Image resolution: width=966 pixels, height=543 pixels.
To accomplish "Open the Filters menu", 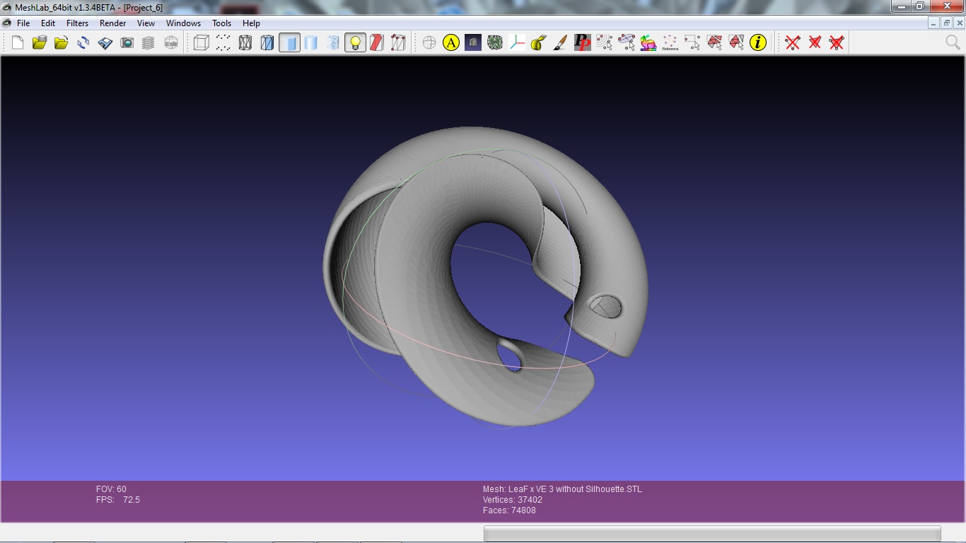I will pyautogui.click(x=78, y=23).
